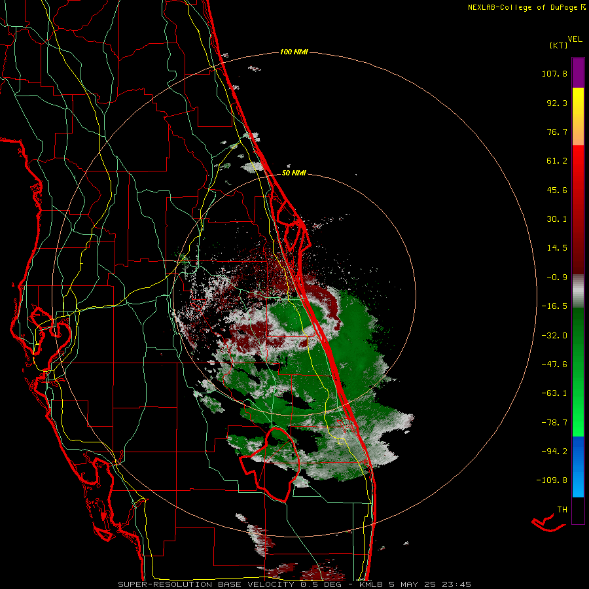Click the purple top segment of color bar
Viewport: 589px width, 589px height.
[x=578, y=73]
